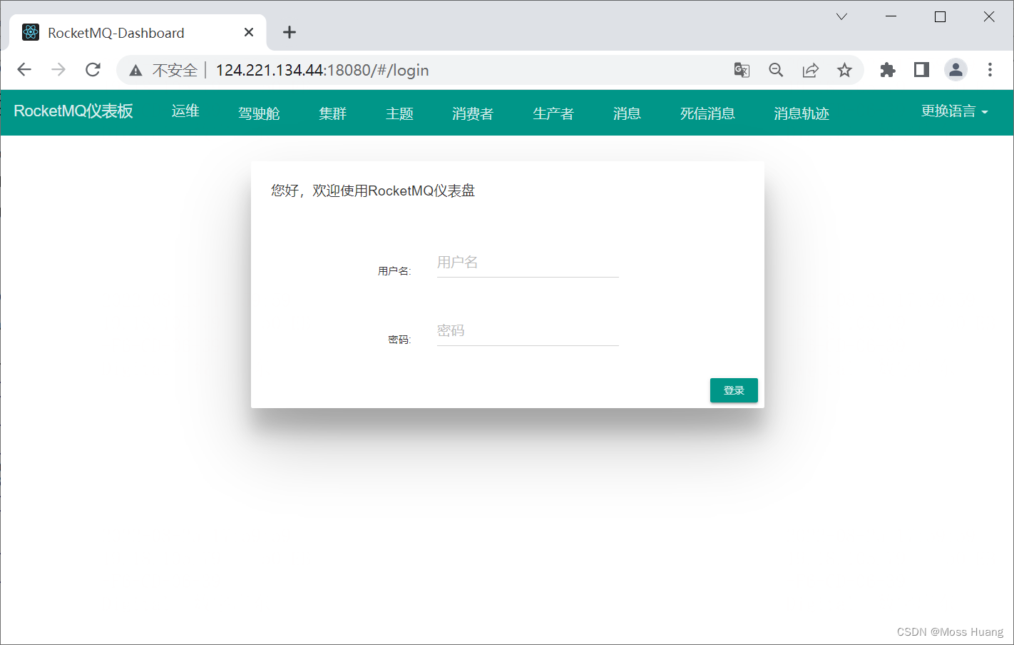Click the 用户名: label
The width and height of the screenshot is (1014, 645).
coord(394,271)
